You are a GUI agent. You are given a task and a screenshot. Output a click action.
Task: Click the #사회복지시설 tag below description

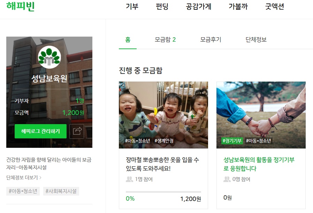coord(61,191)
